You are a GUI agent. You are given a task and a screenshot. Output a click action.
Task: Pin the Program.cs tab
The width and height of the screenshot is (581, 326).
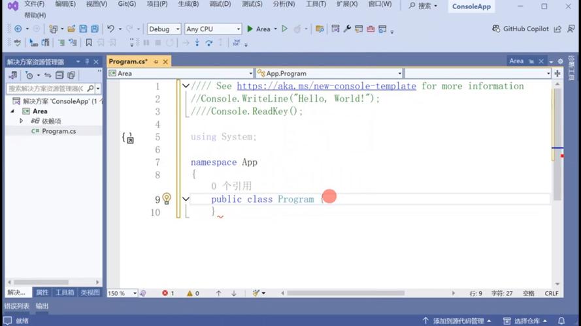coord(156,62)
